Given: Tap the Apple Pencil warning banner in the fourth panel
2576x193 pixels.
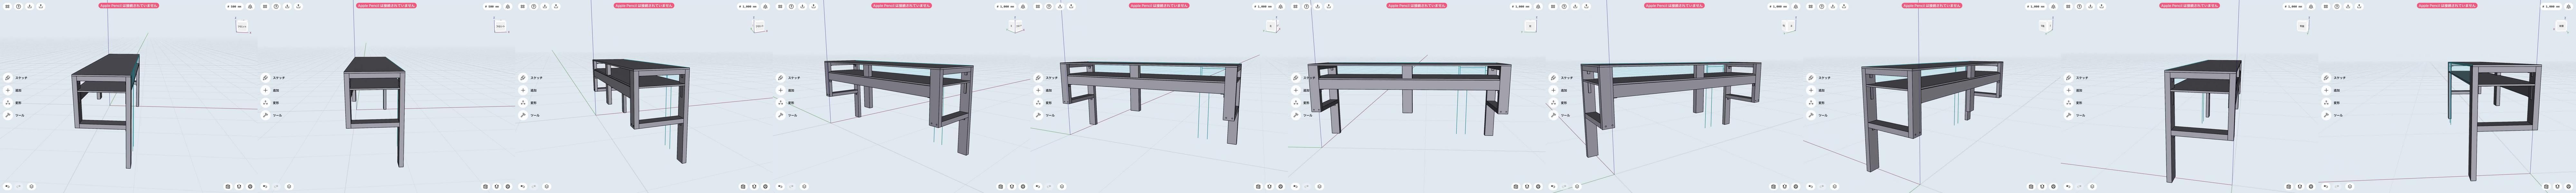Looking at the screenshot, I should 902,6.
